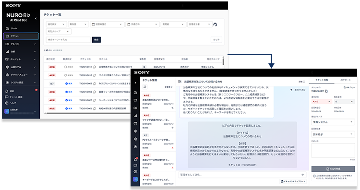The image size is (360, 190).
Task: Click the panel toggle icon beside chat title
Action: click(180, 82)
